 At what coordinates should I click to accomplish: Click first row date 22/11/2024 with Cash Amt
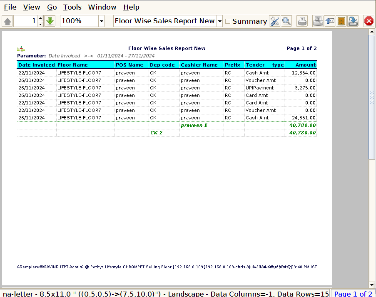(x=31, y=73)
